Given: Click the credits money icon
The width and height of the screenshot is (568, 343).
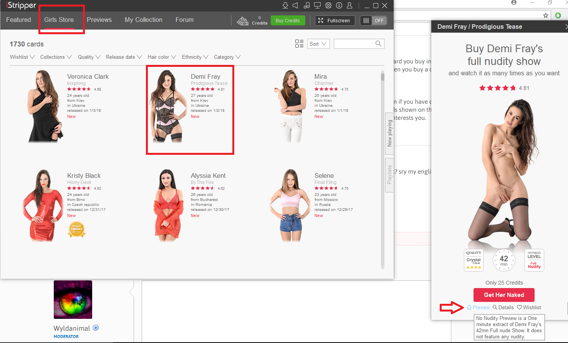Looking at the screenshot, I should point(243,21).
